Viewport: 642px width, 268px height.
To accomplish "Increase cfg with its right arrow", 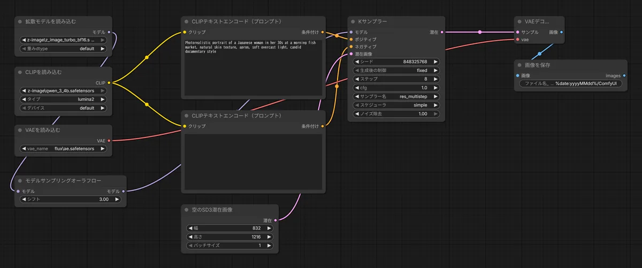I will (x=435, y=88).
